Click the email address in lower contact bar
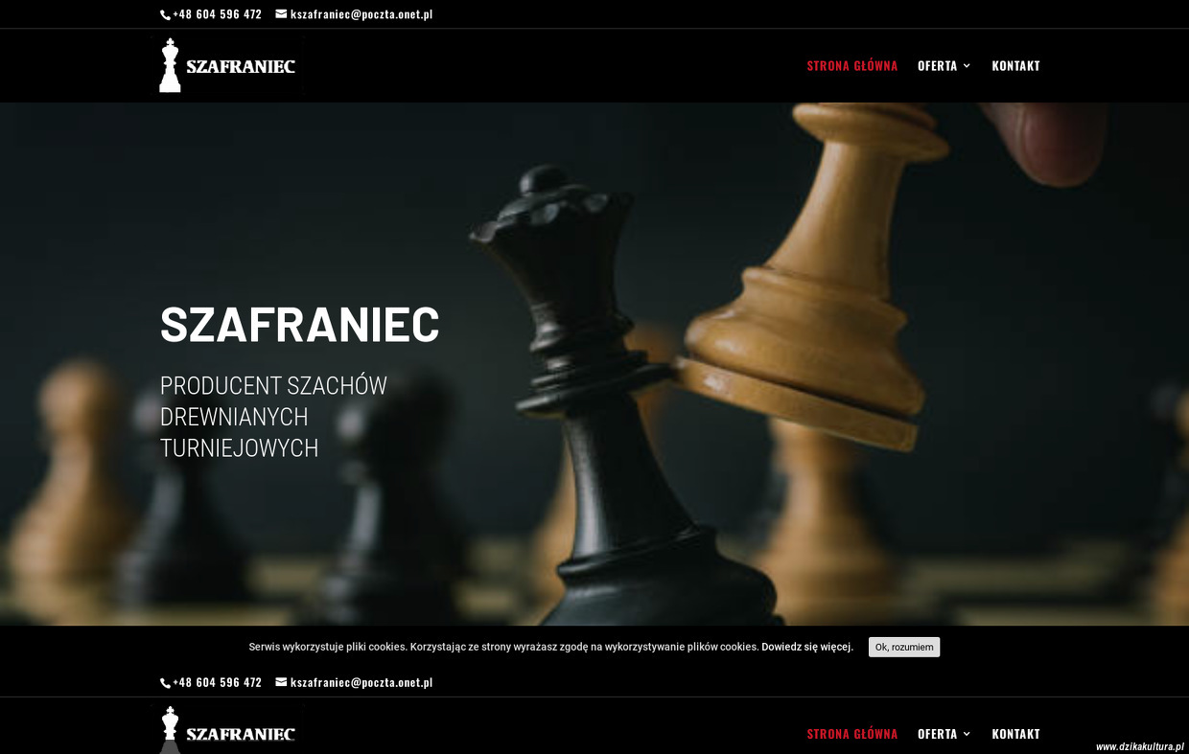 pos(361,683)
